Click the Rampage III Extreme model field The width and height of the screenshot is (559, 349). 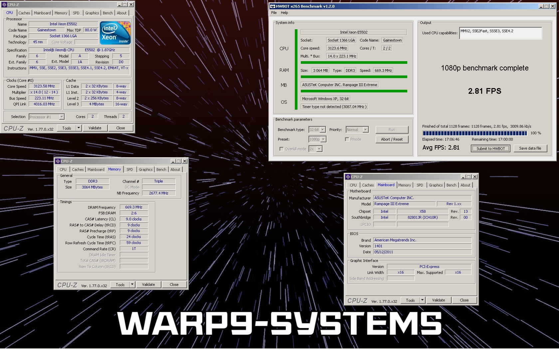pyautogui.click(x=405, y=204)
